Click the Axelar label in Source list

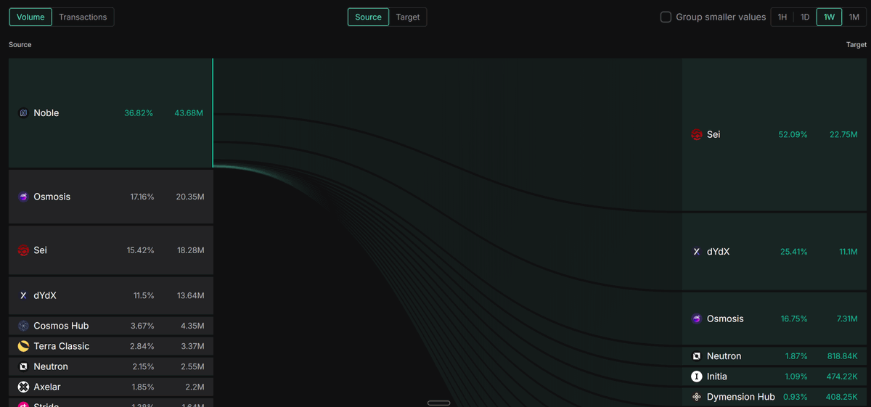(47, 387)
